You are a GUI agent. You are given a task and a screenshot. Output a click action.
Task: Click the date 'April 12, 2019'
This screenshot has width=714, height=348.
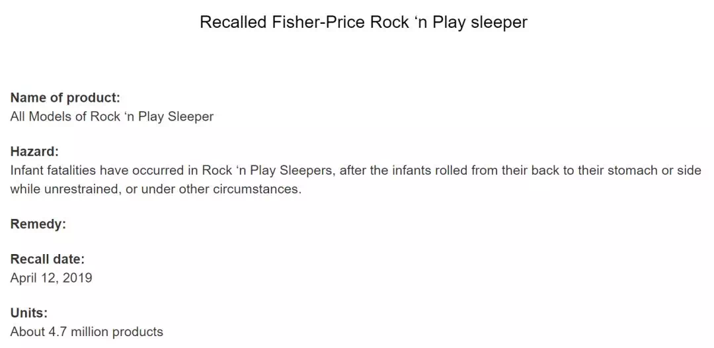click(51, 277)
